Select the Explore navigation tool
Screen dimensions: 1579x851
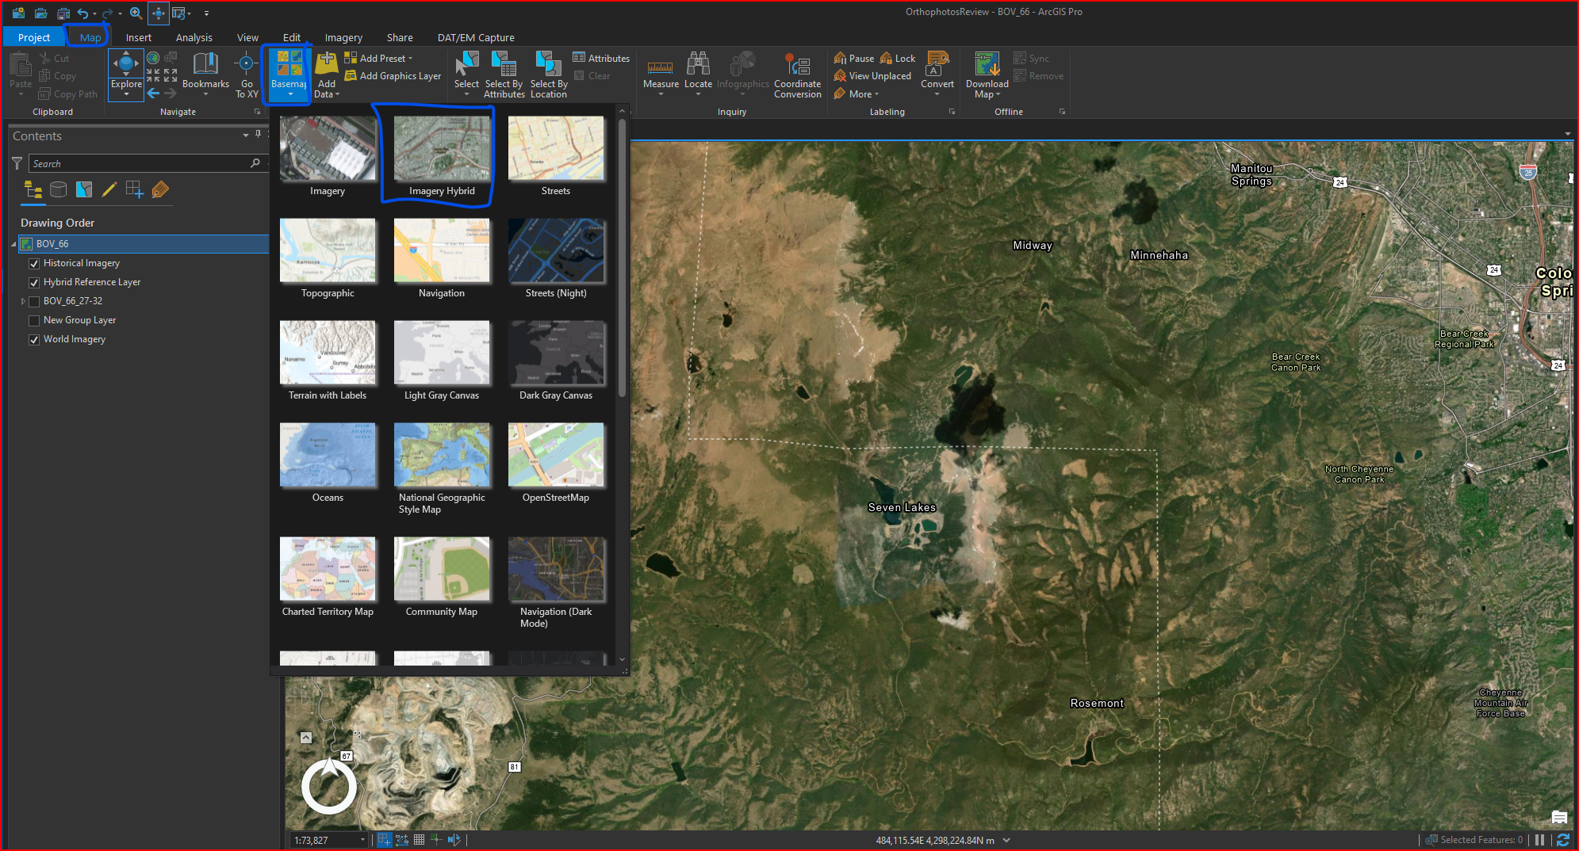click(125, 63)
